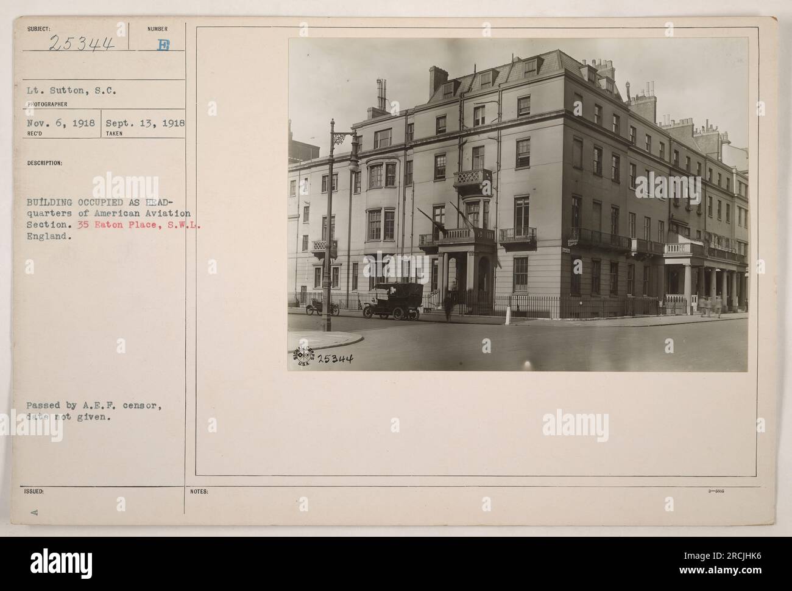The image size is (792, 591).
Task: Click the Signal Corps USA emblem stamp
Action: [302, 356]
